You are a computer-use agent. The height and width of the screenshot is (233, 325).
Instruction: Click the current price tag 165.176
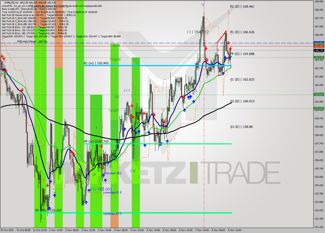(x=319, y=50)
